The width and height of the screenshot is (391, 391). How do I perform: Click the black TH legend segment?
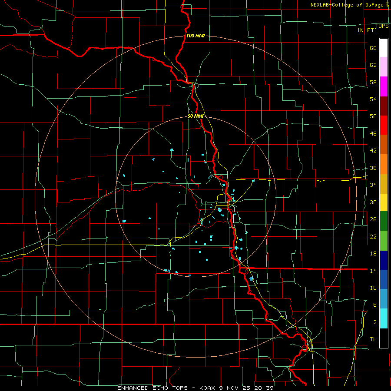coord(384,338)
